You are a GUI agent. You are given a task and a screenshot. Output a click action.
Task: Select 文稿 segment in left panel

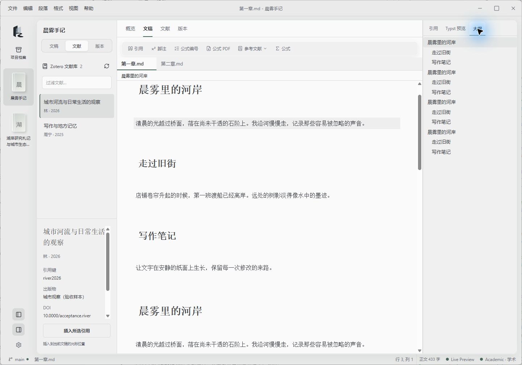tap(54, 46)
